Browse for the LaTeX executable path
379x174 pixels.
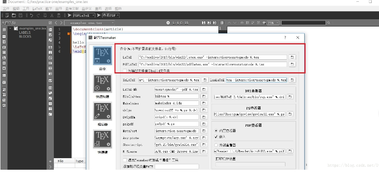click(x=292, y=57)
